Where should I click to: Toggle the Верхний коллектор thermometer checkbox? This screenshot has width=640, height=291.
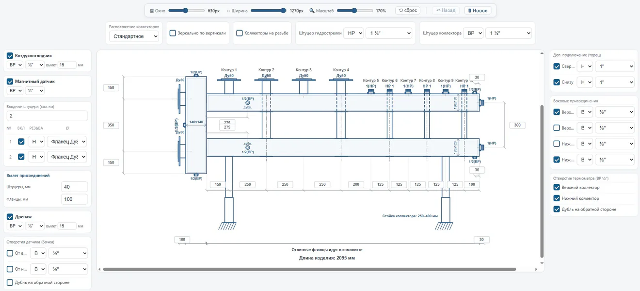557,187
